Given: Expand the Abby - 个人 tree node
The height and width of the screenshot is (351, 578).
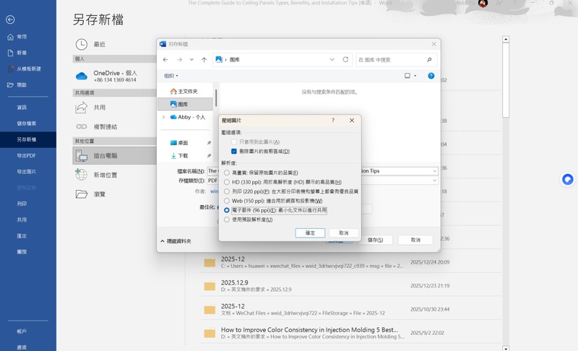Looking at the screenshot, I should coord(164,117).
